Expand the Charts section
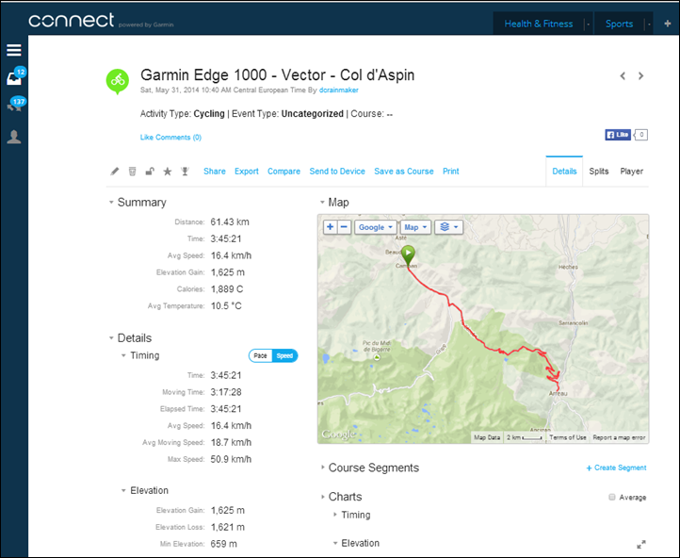 click(323, 497)
